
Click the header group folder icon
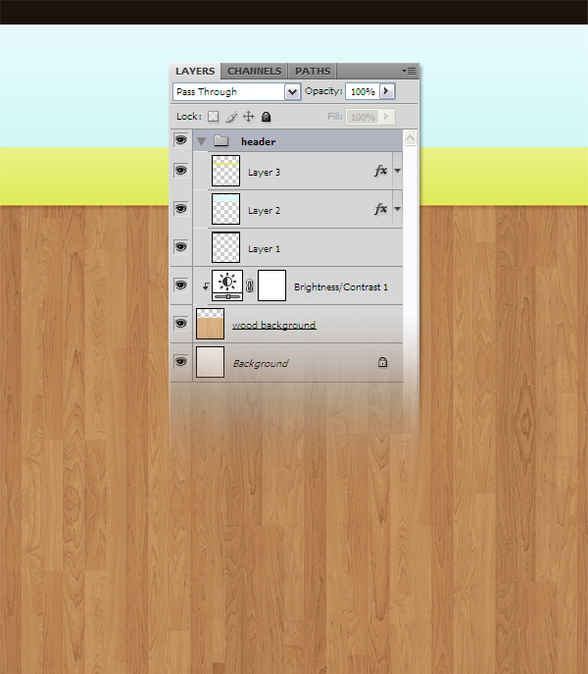pos(220,140)
